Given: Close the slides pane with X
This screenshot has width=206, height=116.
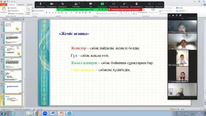Looking at the screenshot, I should click(x=23, y=19).
